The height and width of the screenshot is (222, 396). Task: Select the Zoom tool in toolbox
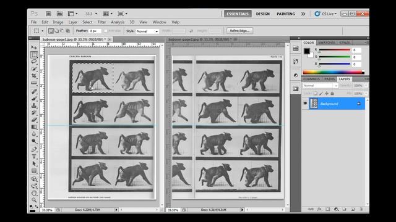point(34,200)
